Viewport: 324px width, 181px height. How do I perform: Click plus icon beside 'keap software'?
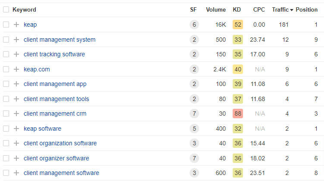point(16,129)
